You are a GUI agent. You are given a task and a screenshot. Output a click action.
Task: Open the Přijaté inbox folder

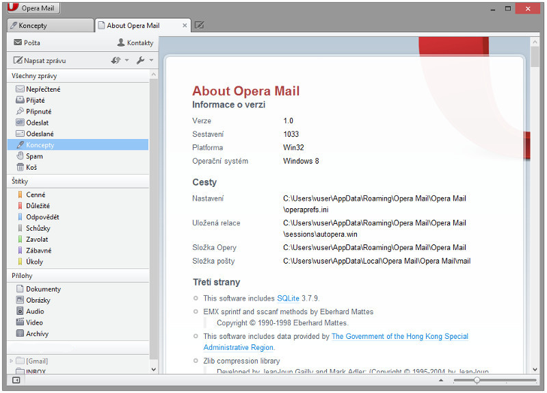(x=78, y=100)
